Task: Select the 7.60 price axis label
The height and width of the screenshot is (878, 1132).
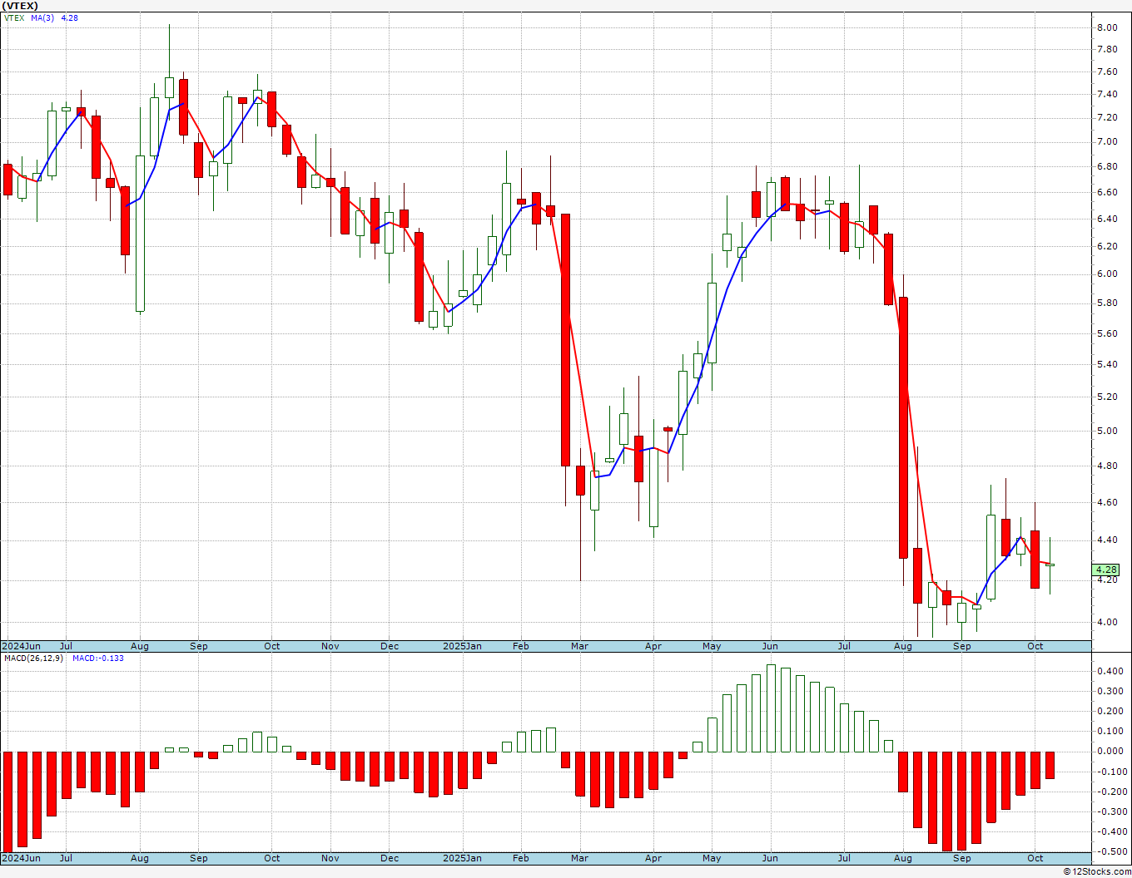Action: (1107, 72)
